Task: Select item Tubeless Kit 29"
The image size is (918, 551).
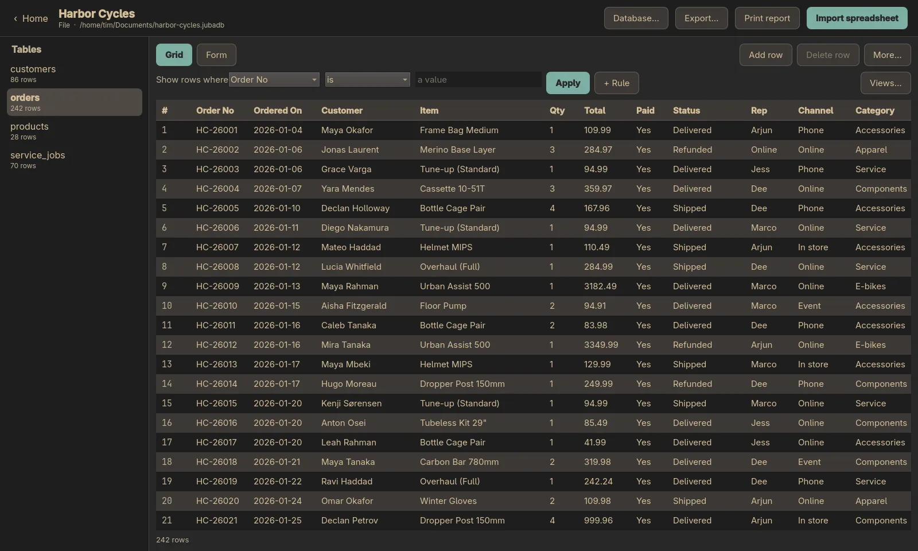Action: coord(453,423)
